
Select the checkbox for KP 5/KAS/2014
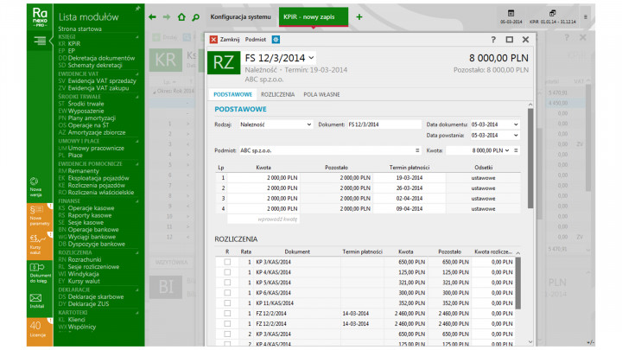pyautogui.click(x=227, y=282)
